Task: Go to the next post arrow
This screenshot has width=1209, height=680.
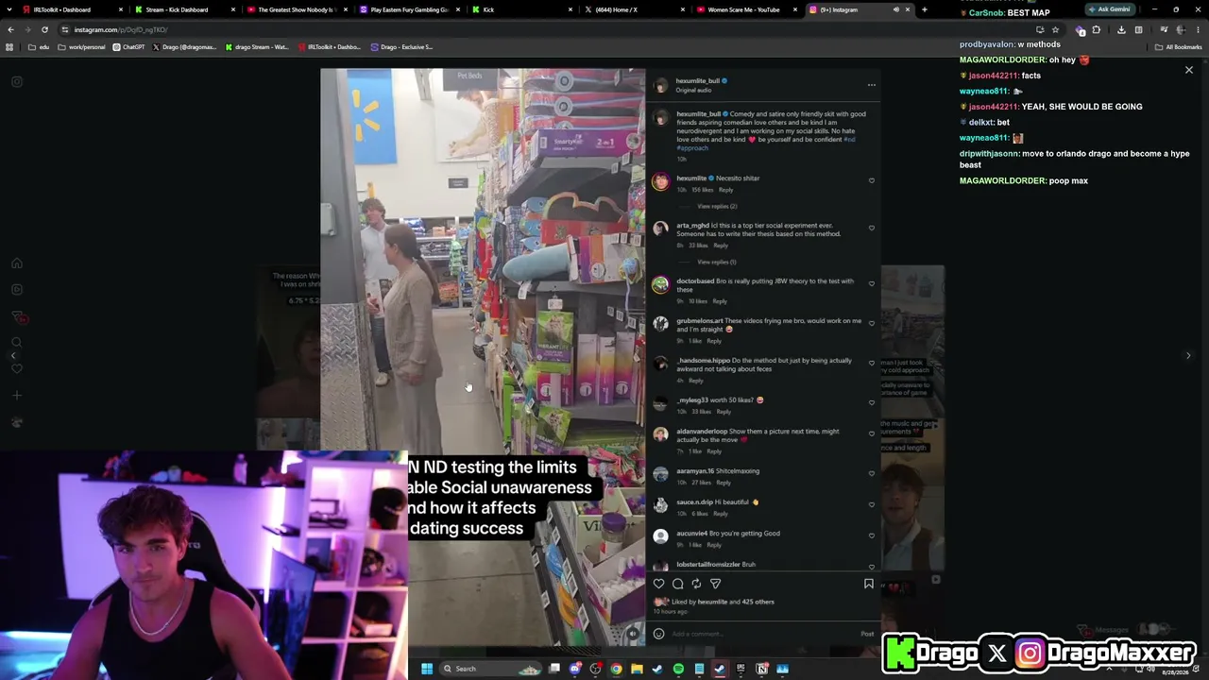Action: (x=1188, y=356)
